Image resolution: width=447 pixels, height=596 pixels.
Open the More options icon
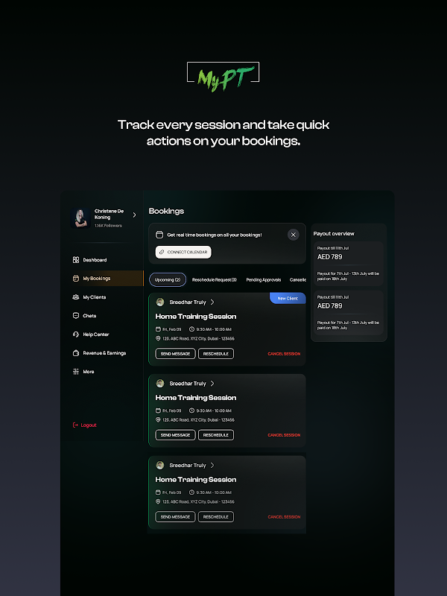coord(76,371)
